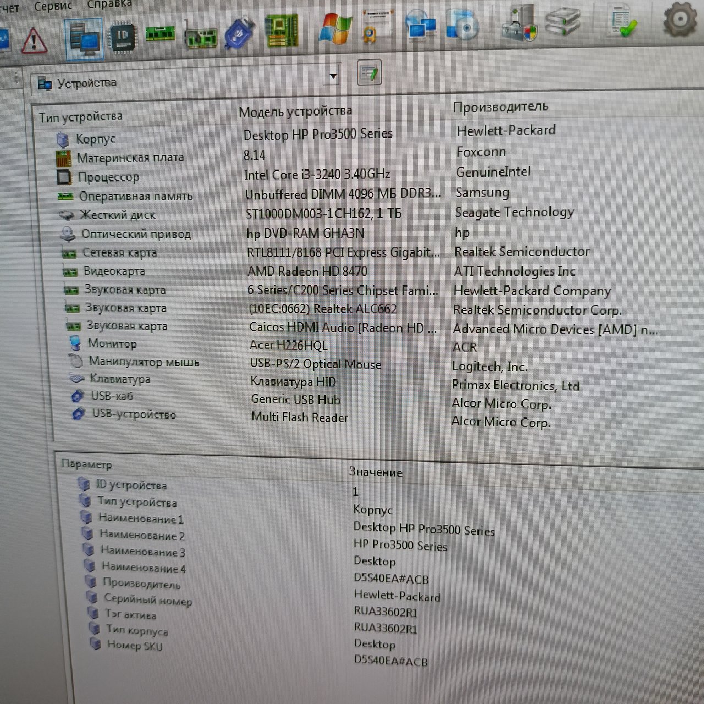This screenshot has height=704, width=704.
Task: Open the license certificate toolbar icon
Action: coord(377,25)
